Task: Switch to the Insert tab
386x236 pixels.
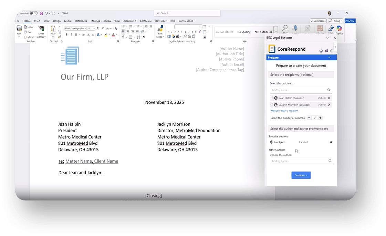Action: click(37, 21)
